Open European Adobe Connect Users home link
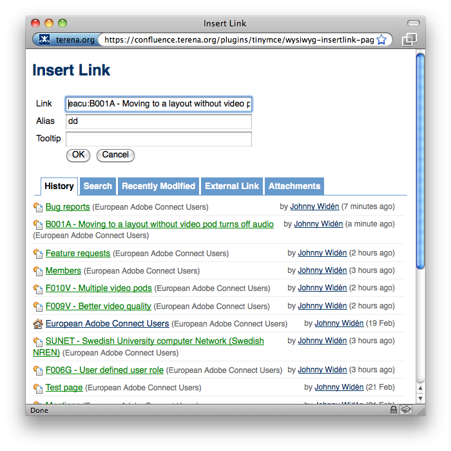This screenshot has width=451, height=451. [x=108, y=324]
